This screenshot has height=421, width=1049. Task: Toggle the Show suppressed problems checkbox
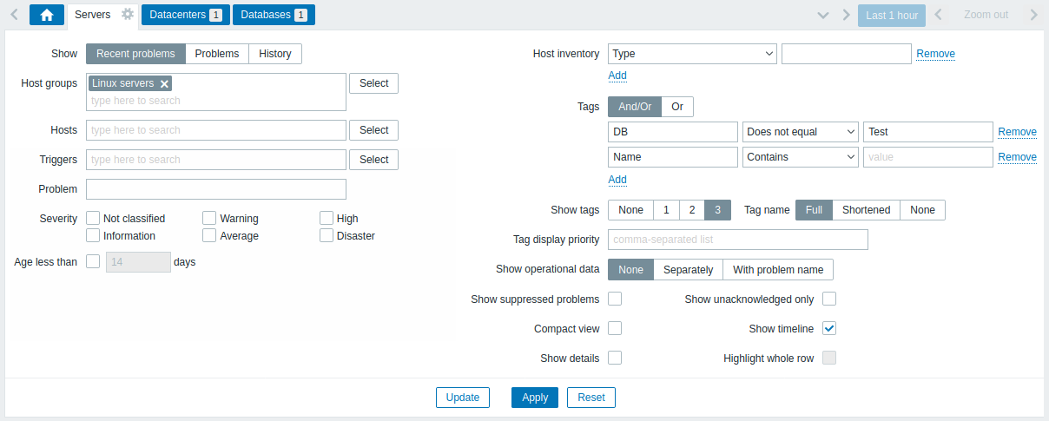tap(615, 299)
